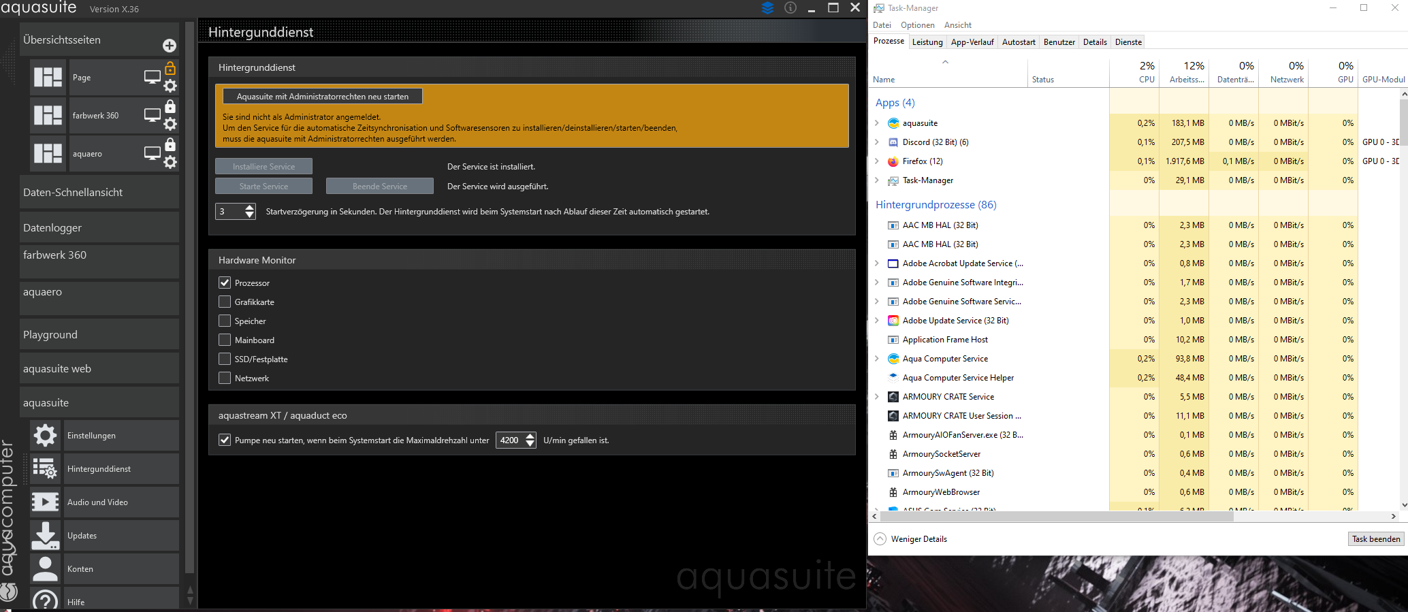
Task: Open settings gear for aquaero page
Action: pyautogui.click(x=170, y=162)
